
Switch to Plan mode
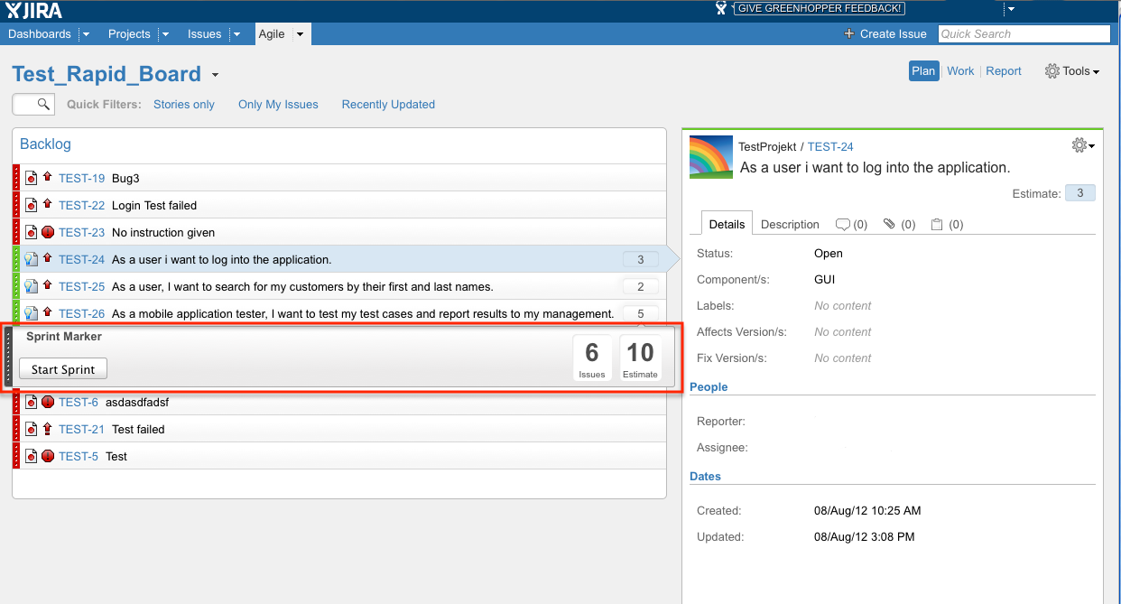(923, 71)
